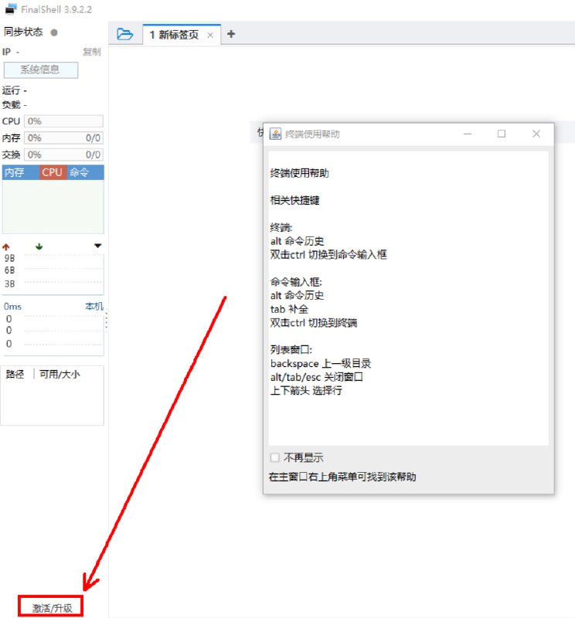The width and height of the screenshot is (575, 618).
Task: Select the 1 新标签页 tab
Action: tap(174, 35)
